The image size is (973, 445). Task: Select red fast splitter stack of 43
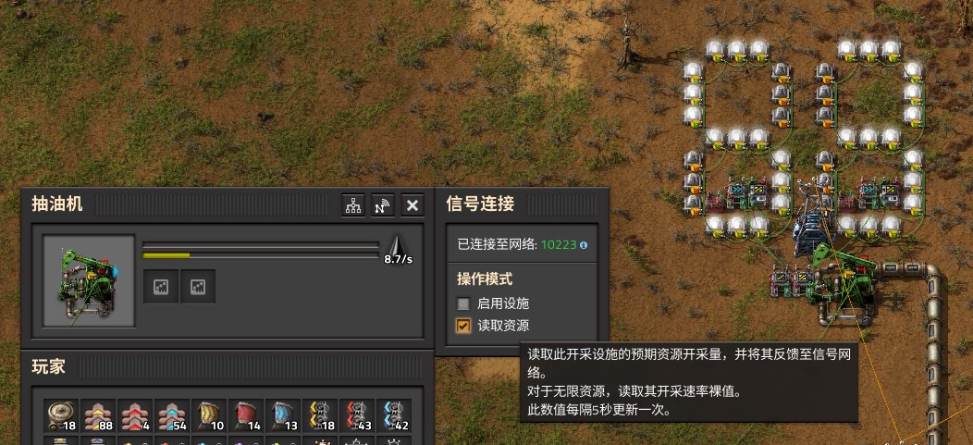tap(357, 415)
